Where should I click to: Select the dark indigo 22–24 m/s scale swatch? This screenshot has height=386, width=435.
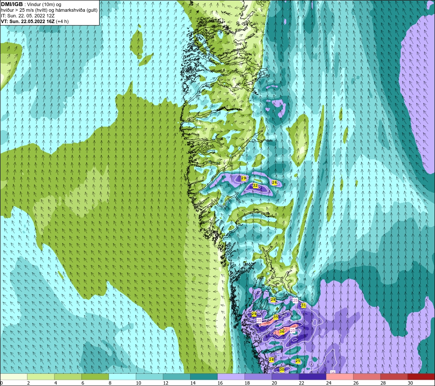click(x=313, y=376)
